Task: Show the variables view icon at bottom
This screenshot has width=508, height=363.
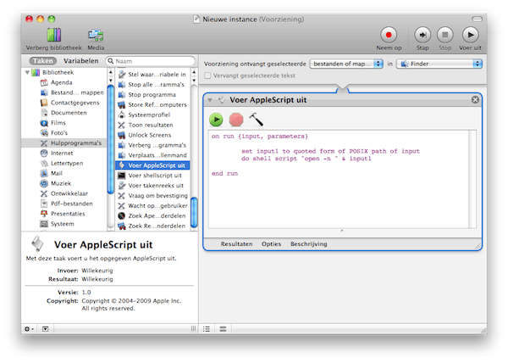Action: point(223,328)
